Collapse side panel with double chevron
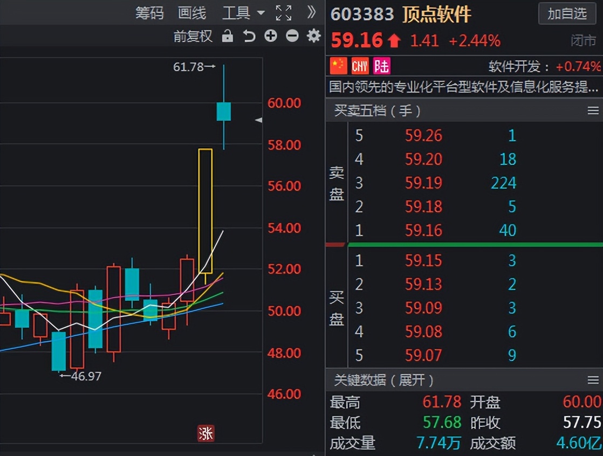Screen dimensions: 603x456 [312, 12]
